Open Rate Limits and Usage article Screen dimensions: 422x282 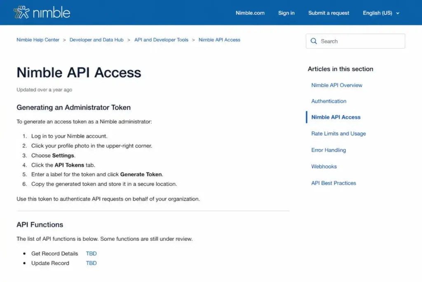(338, 134)
